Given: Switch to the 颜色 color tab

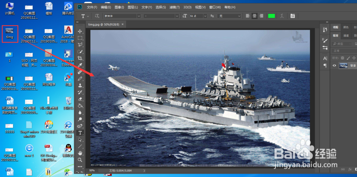Looking at the screenshot, I should pos(346,27).
